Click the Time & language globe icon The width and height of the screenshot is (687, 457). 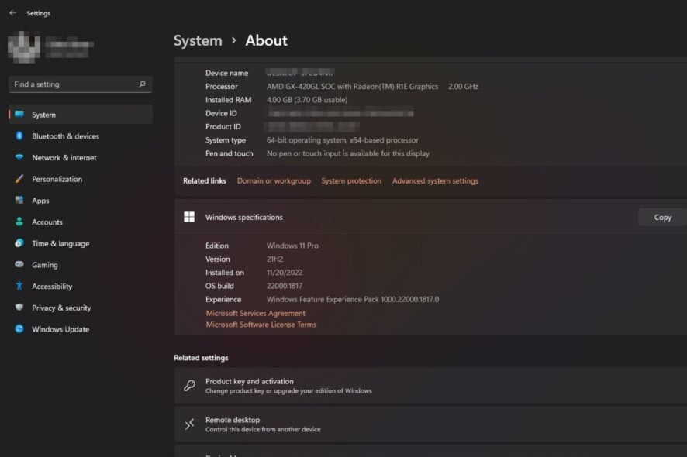(19, 243)
